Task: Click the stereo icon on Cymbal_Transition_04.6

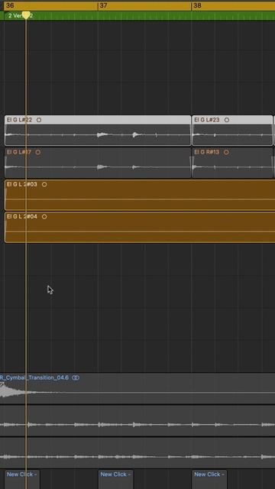Action: pos(76,377)
